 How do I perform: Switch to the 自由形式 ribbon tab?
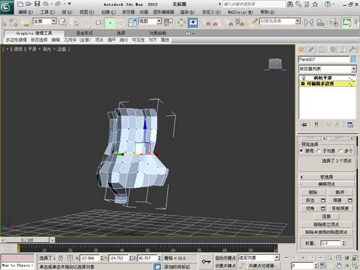(x=84, y=34)
